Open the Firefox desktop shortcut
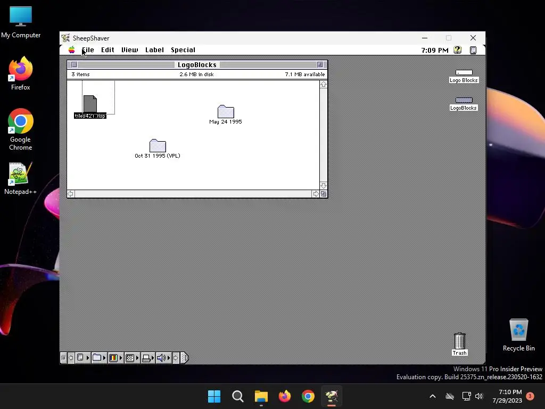 click(21, 73)
